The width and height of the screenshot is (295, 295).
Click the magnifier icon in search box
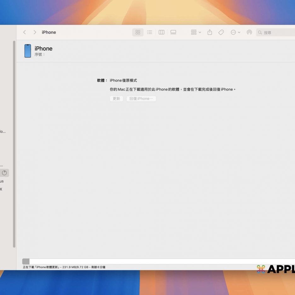260,32
